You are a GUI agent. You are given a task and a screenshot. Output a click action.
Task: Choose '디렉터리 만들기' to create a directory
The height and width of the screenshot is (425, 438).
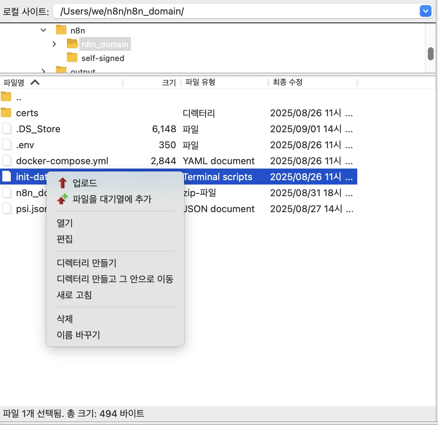point(87,263)
